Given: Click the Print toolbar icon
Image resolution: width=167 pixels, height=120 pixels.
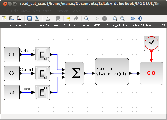Looking at the screenshot, I should point(58,19).
